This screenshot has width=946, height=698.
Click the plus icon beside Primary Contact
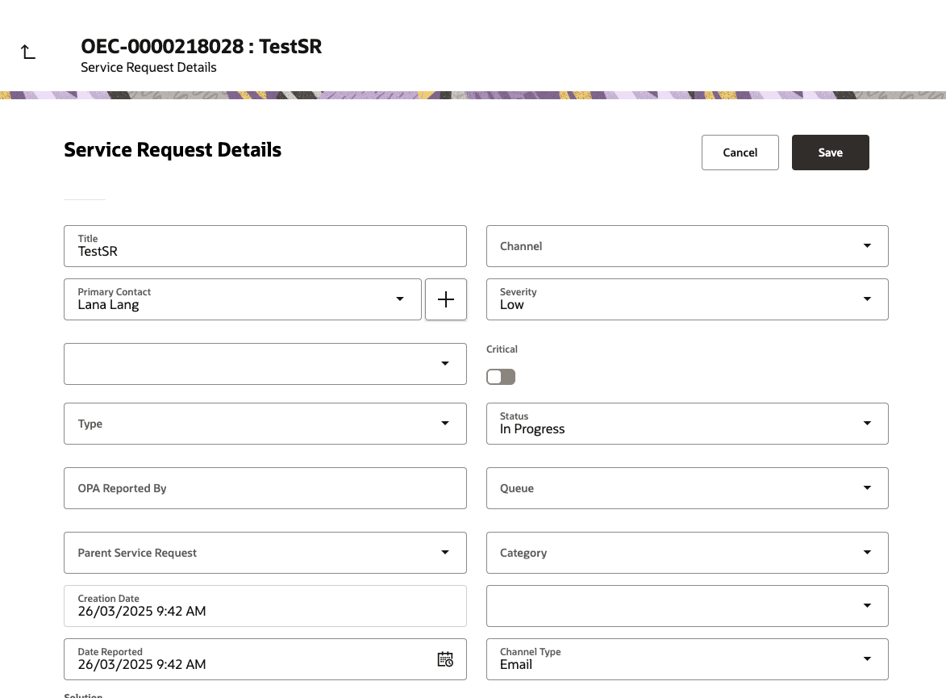coord(446,299)
